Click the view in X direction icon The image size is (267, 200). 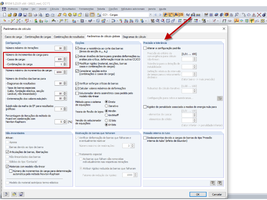pyautogui.click(x=180, y=21)
